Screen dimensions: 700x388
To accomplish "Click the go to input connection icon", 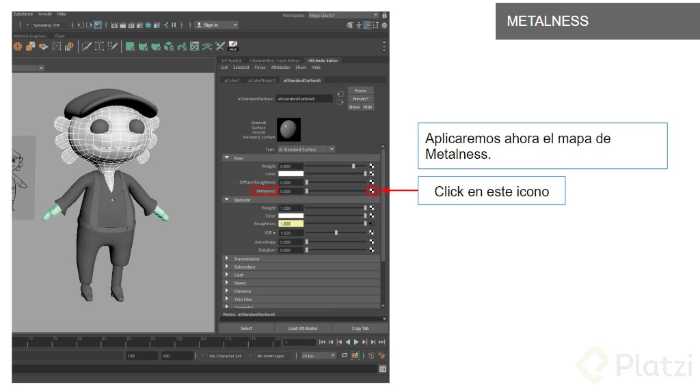I will click(x=340, y=94).
